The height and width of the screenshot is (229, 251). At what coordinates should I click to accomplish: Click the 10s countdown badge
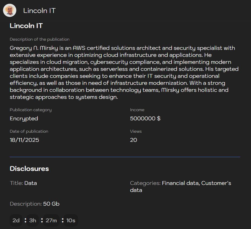click(x=71, y=220)
